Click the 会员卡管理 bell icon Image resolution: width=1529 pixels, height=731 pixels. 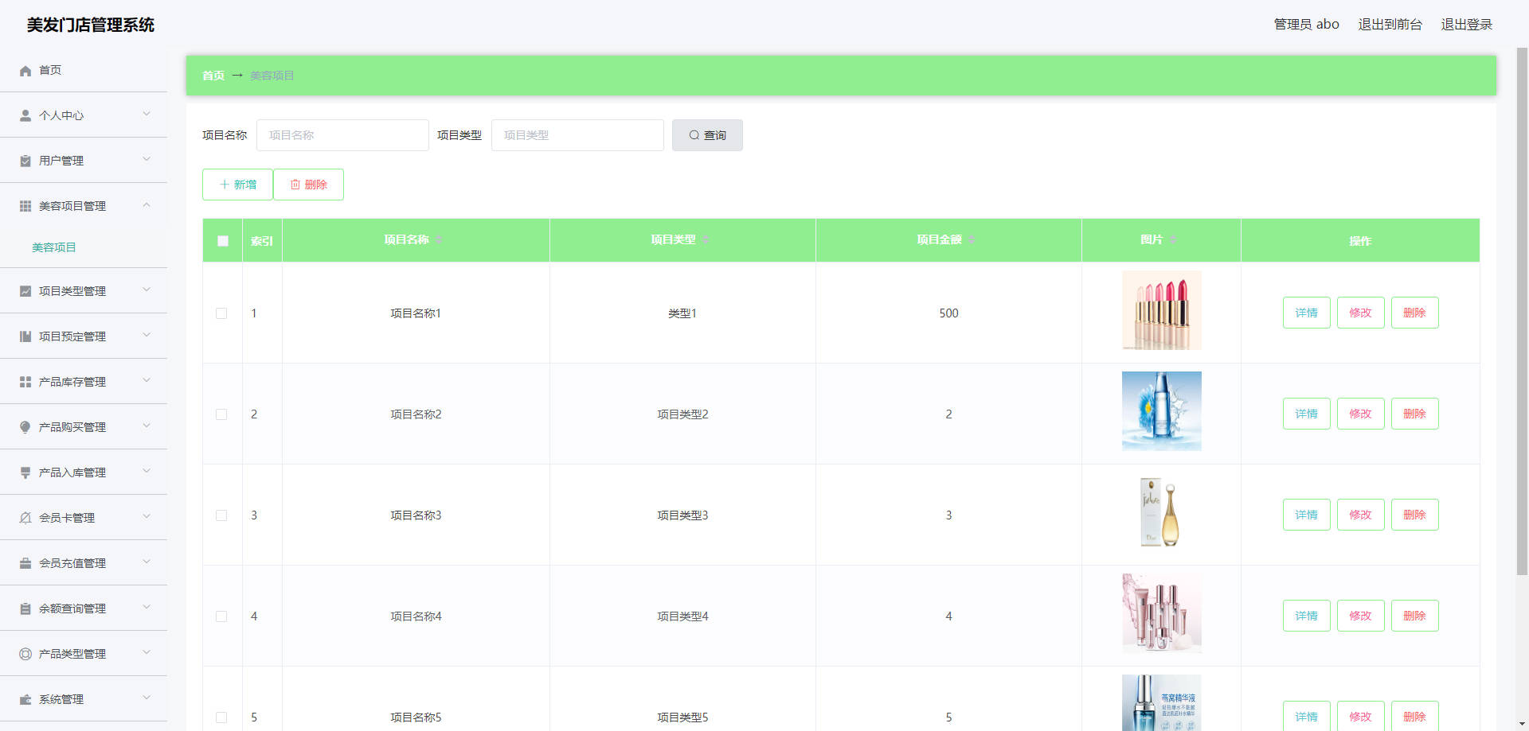[25, 518]
